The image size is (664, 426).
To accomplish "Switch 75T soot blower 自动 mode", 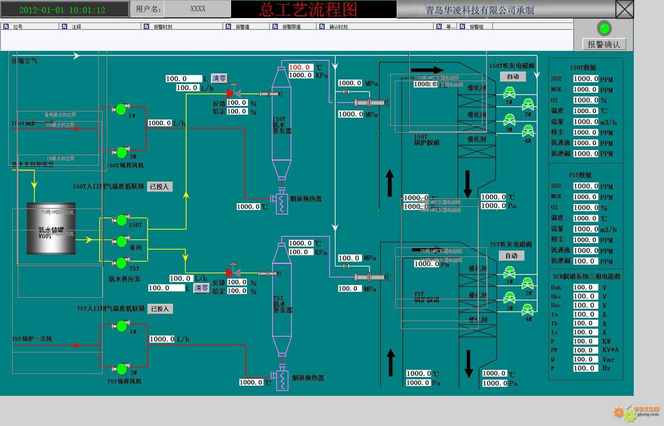I will coord(511,256).
